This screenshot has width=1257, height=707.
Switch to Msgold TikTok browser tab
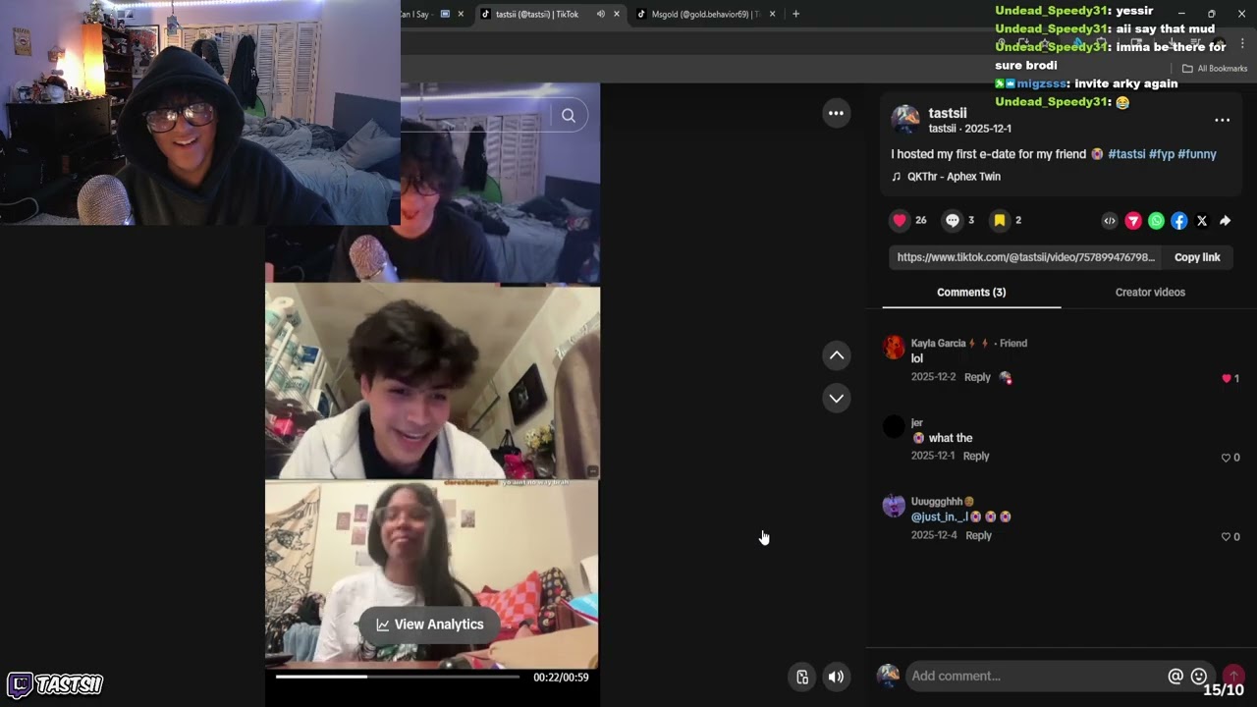click(706, 14)
